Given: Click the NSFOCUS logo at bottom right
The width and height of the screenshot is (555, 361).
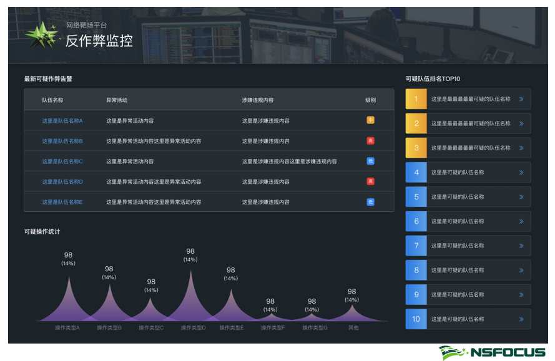Looking at the screenshot, I should point(492,352).
